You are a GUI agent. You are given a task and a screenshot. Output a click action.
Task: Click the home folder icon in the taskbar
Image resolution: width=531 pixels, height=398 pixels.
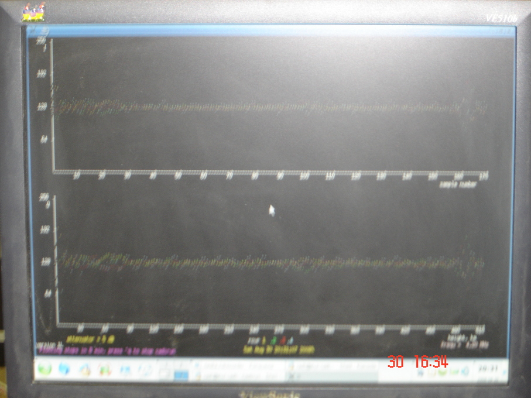[85, 369]
